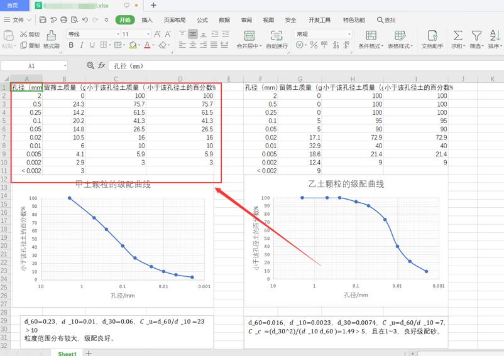The width and height of the screenshot is (504, 356).
Task: Apply thousands separator style
Action: click(324, 45)
